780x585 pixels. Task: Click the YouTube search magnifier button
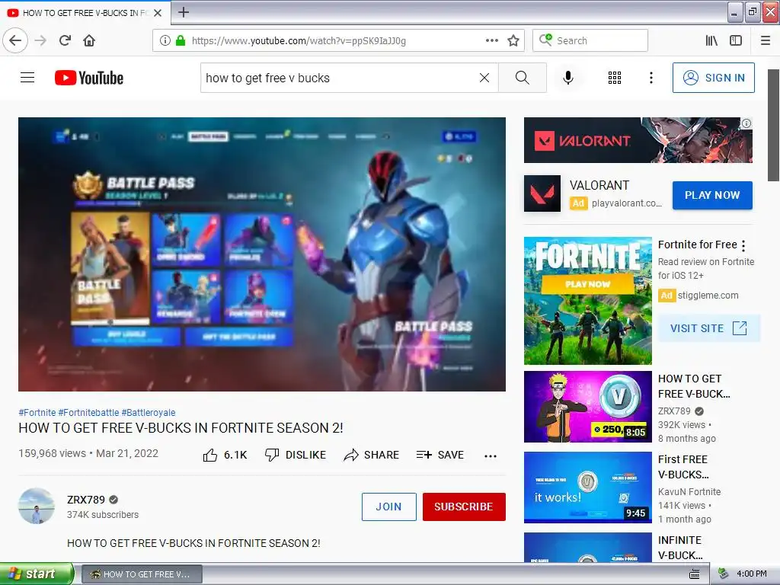tap(523, 78)
